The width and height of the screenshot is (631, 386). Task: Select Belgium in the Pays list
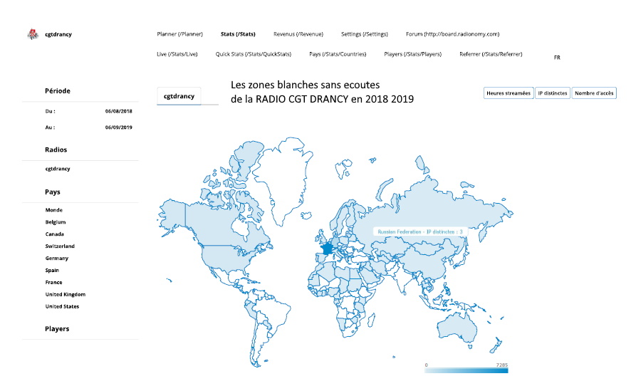click(56, 221)
